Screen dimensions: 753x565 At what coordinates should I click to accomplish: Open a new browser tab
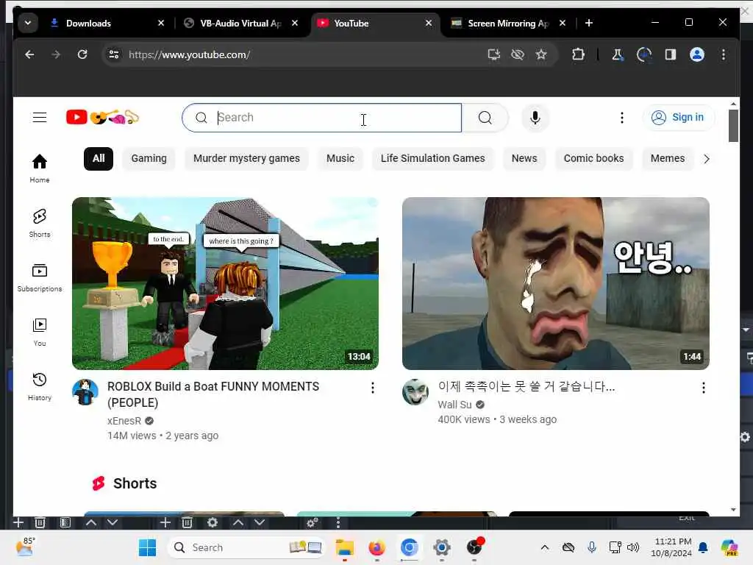point(589,23)
